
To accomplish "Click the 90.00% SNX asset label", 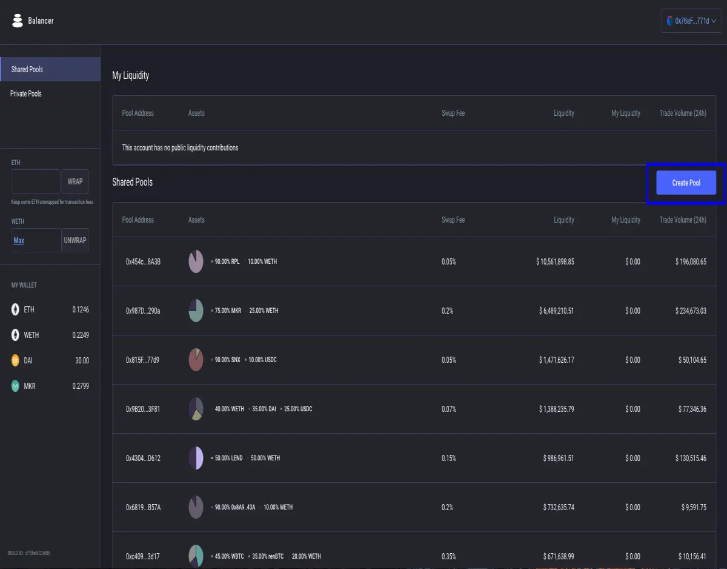I will (227, 360).
